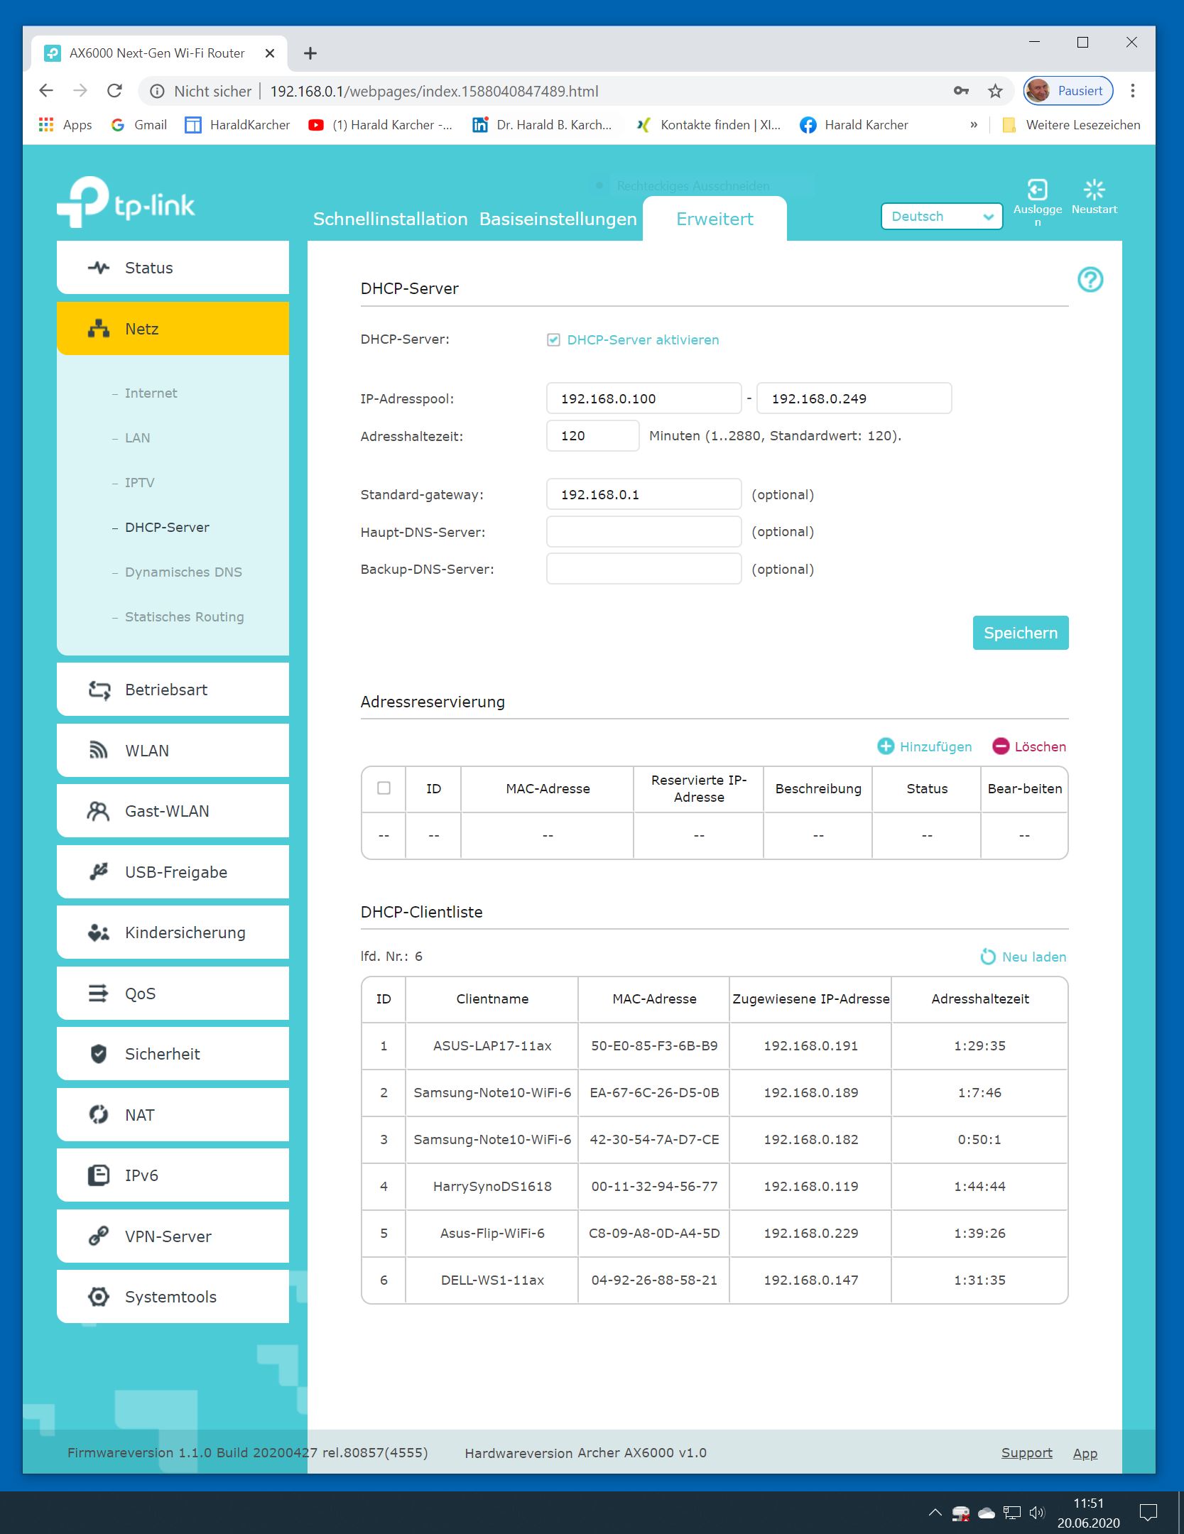Toggle the DHCP-Server aktivieren checkbox
Screen dimensions: 1184x1534
pos(553,340)
